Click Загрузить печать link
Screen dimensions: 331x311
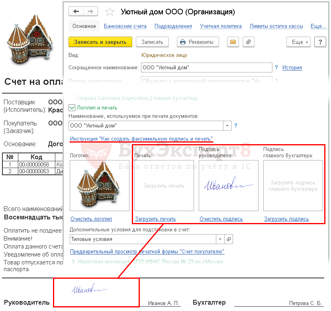155,219
